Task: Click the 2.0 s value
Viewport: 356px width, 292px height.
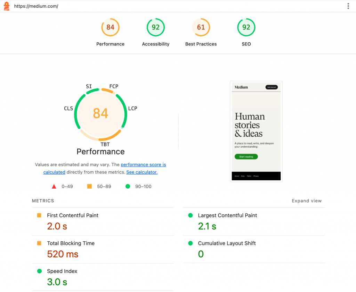Action: point(57,226)
